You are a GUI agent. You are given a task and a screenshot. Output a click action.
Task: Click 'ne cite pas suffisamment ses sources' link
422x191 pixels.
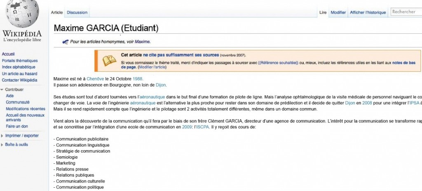point(181,55)
